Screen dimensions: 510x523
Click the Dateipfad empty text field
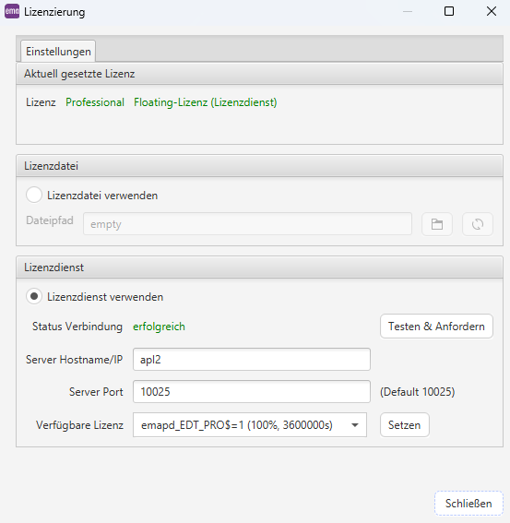point(247,224)
